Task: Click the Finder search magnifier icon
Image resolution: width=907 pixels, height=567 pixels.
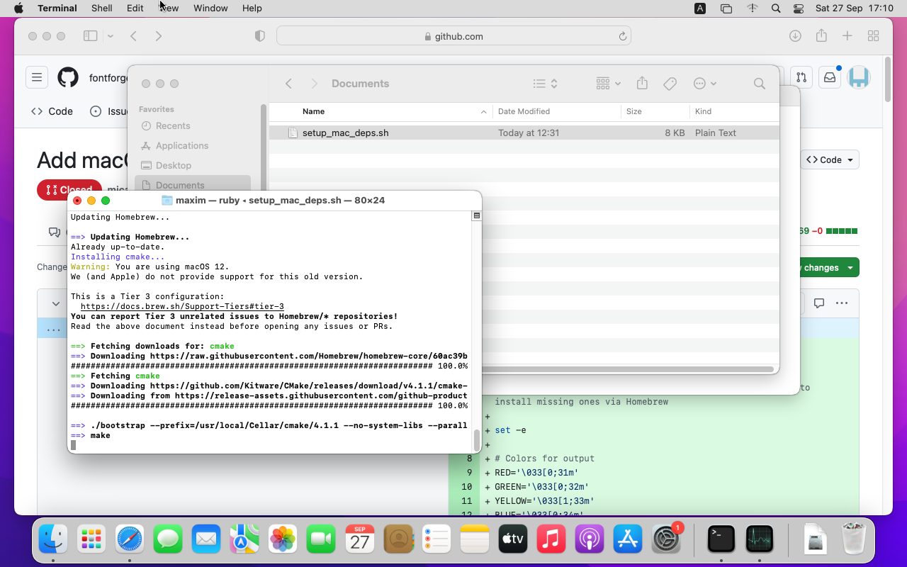Action: tap(759, 84)
